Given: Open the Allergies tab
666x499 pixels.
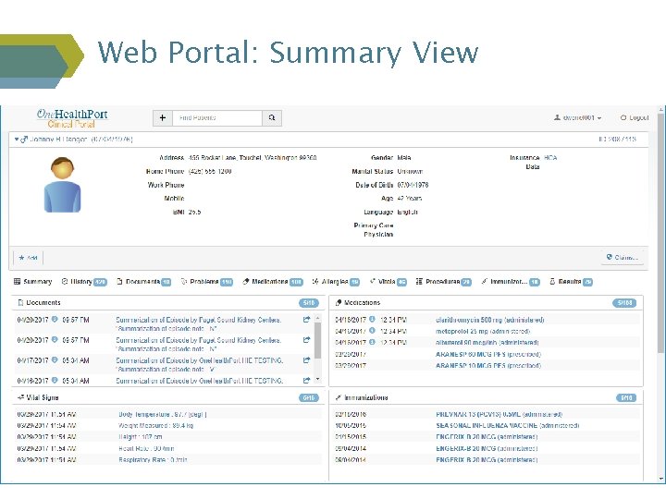Looking at the screenshot, I should tap(336, 281).
